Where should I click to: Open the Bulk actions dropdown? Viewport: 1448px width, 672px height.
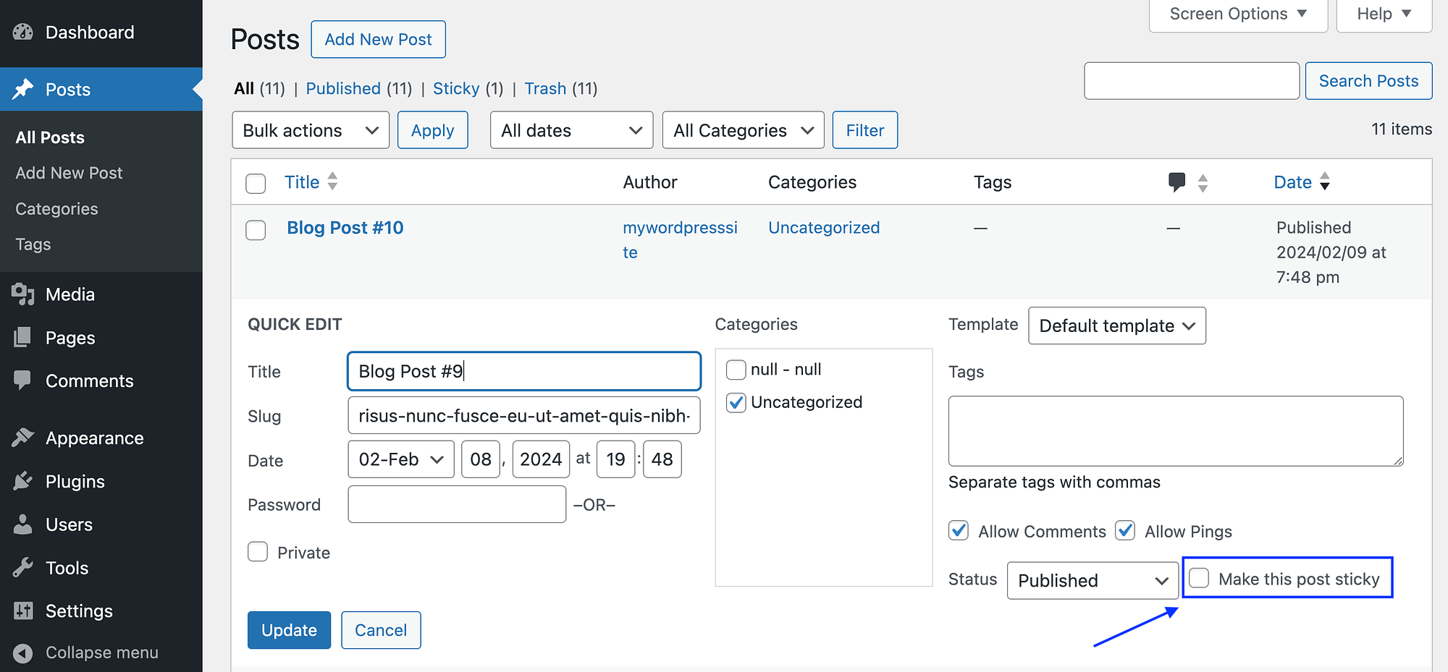(x=311, y=130)
